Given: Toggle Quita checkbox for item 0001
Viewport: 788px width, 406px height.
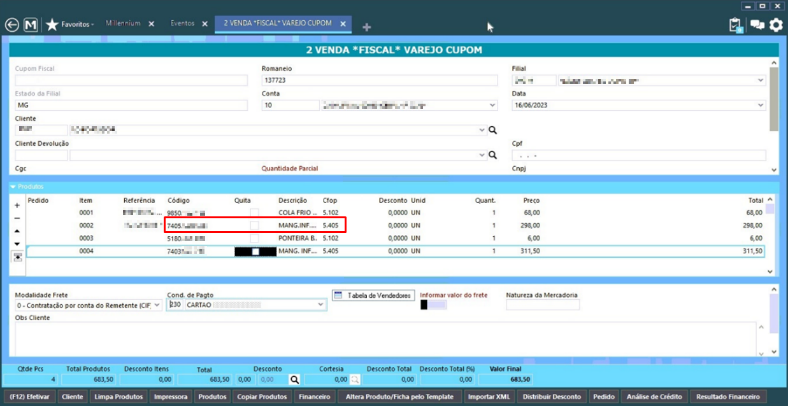Looking at the screenshot, I should pos(255,213).
